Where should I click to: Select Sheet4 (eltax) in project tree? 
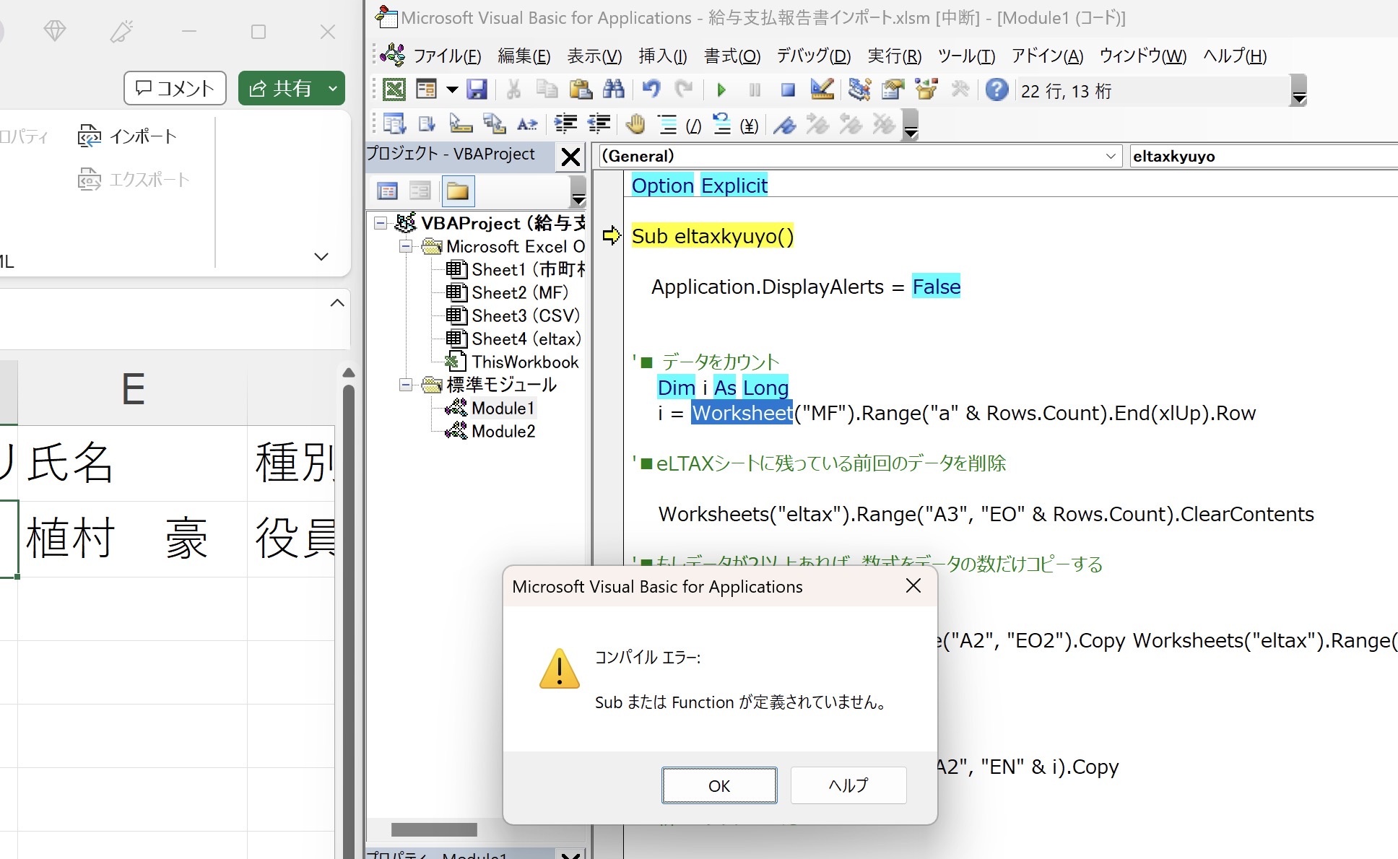(x=526, y=339)
